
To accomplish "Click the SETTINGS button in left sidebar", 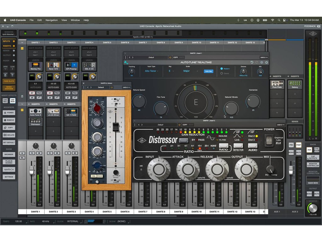I will [9, 177].
